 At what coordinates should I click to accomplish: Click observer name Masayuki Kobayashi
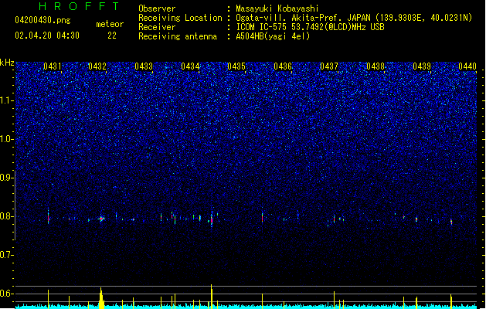tap(277, 8)
